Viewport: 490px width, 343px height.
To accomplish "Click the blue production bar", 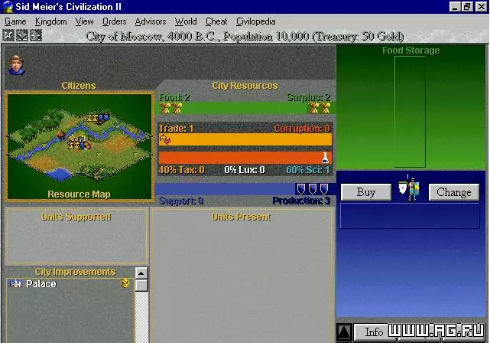I will coord(245,189).
